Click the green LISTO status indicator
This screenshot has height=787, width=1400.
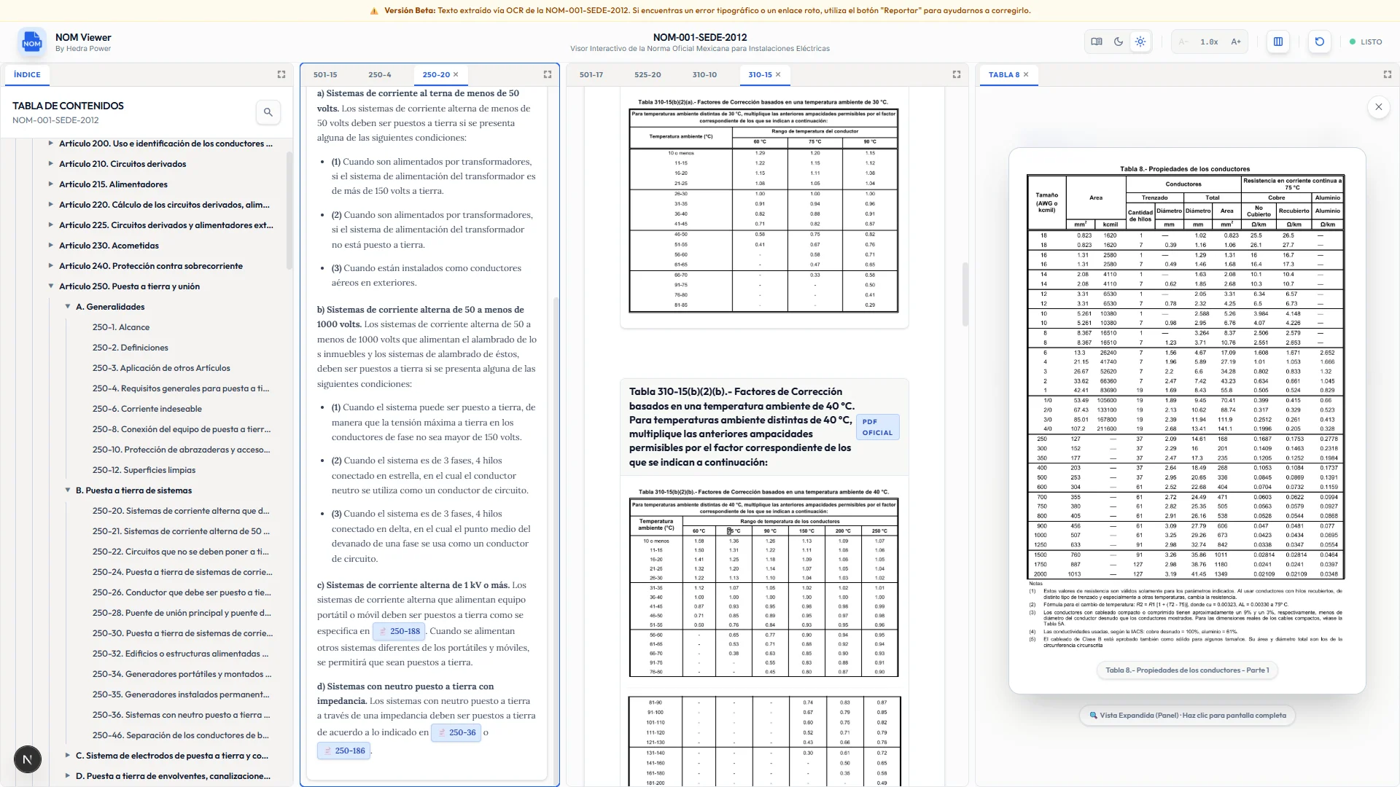click(1366, 42)
